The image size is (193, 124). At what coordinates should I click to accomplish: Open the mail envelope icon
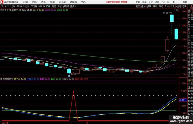tap(174, 2)
